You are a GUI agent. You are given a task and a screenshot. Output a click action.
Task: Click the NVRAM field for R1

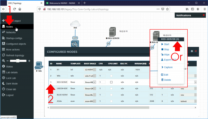(138, 70)
